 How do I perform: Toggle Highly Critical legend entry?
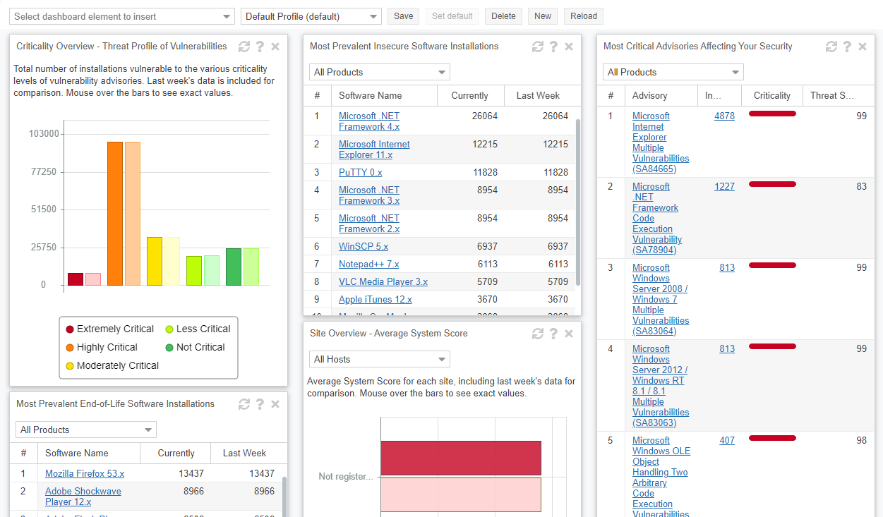101,347
